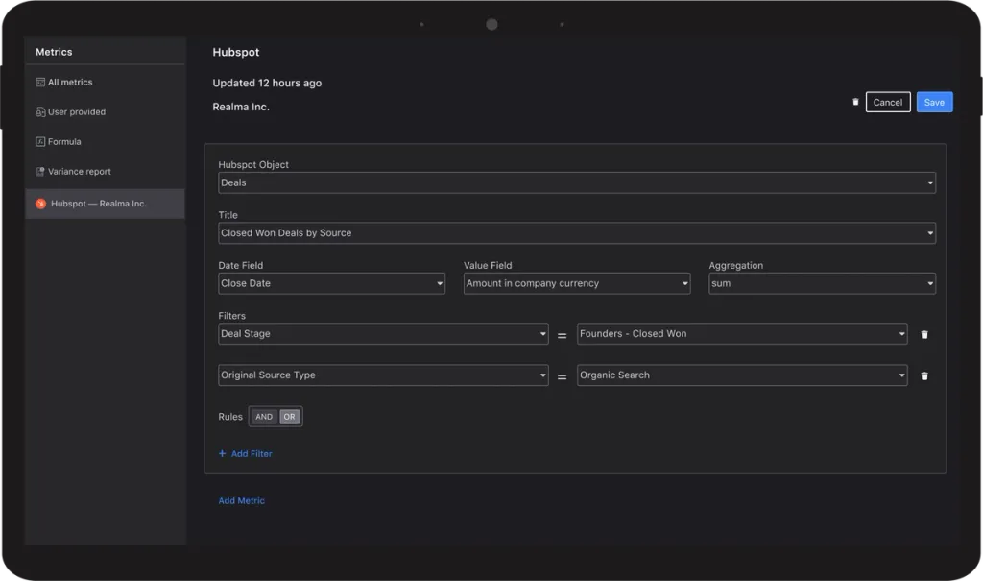
Task: Click the Title label
Action: pos(228,214)
